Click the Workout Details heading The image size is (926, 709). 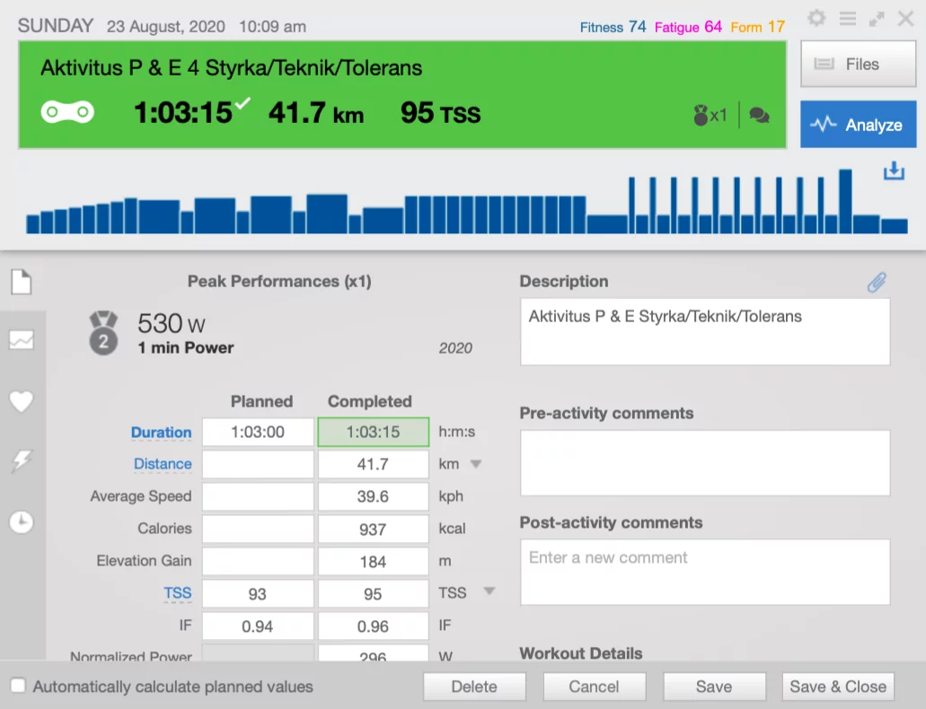click(x=581, y=653)
